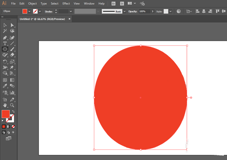Open the Object menu
This screenshot has width=227, height=160.
click(x=33, y=3)
